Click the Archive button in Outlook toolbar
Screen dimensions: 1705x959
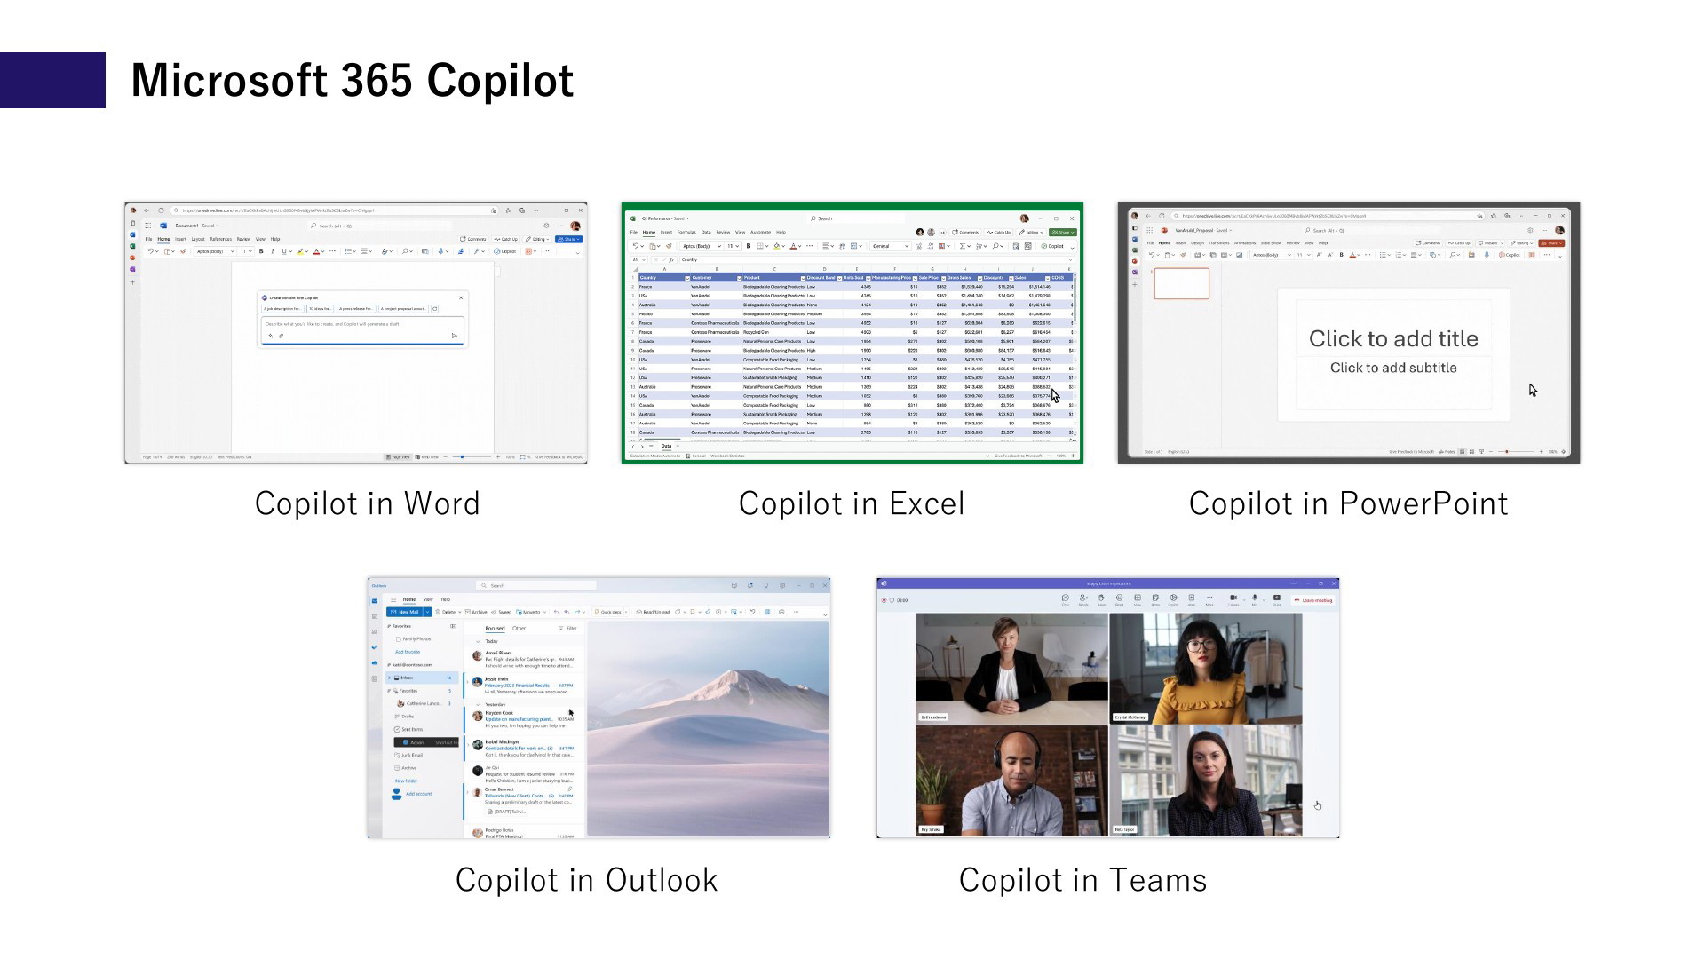476,612
